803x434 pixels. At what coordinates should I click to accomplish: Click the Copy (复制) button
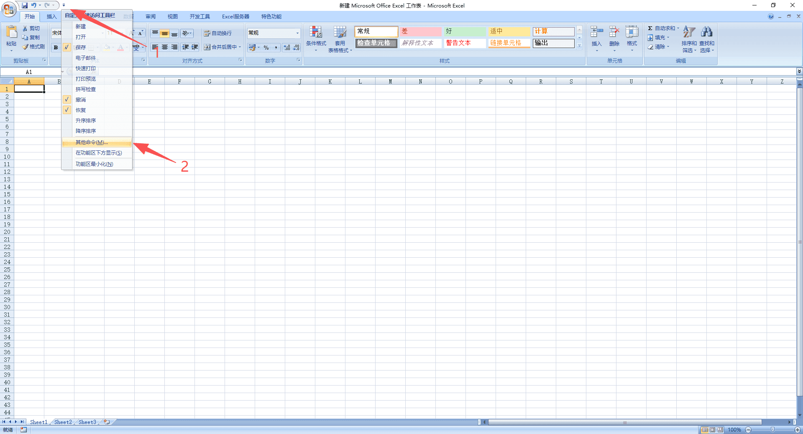pyautogui.click(x=31, y=38)
